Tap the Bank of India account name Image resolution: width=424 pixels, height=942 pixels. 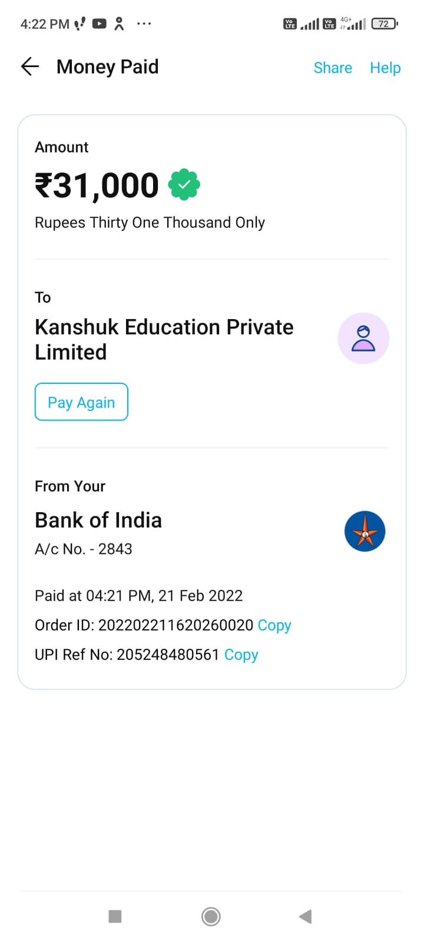(98, 520)
